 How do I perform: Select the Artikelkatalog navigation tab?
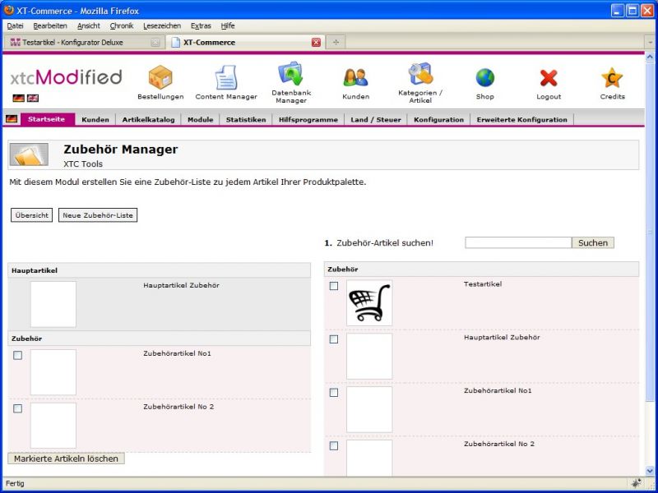(x=148, y=119)
